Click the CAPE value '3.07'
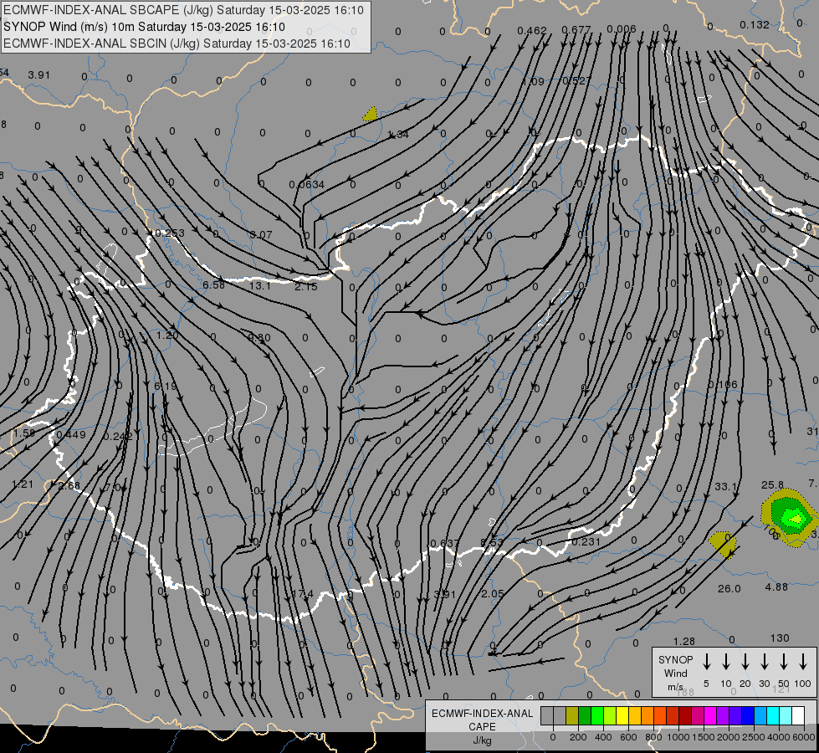This screenshot has width=819, height=753. [x=261, y=235]
